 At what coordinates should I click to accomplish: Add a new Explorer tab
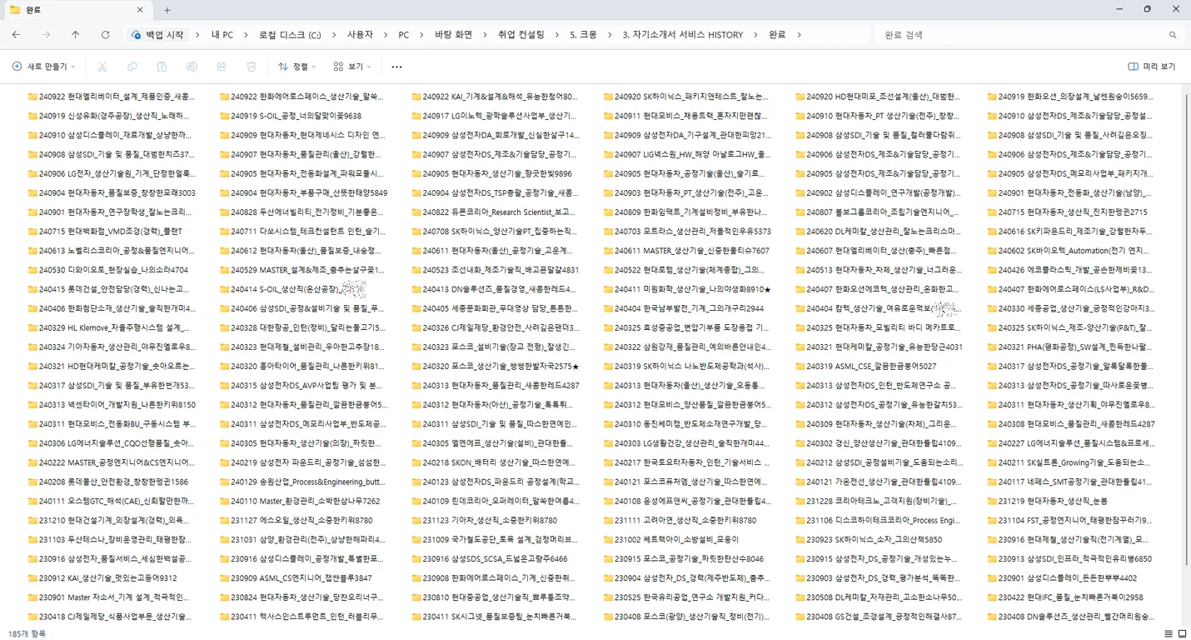click(167, 10)
